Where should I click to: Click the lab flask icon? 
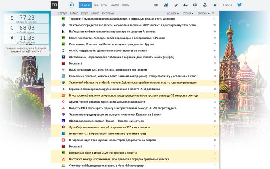coord(205,5)
